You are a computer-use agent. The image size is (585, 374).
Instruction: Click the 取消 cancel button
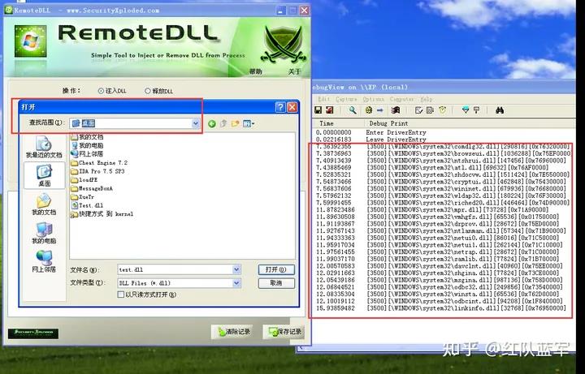(x=276, y=283)
